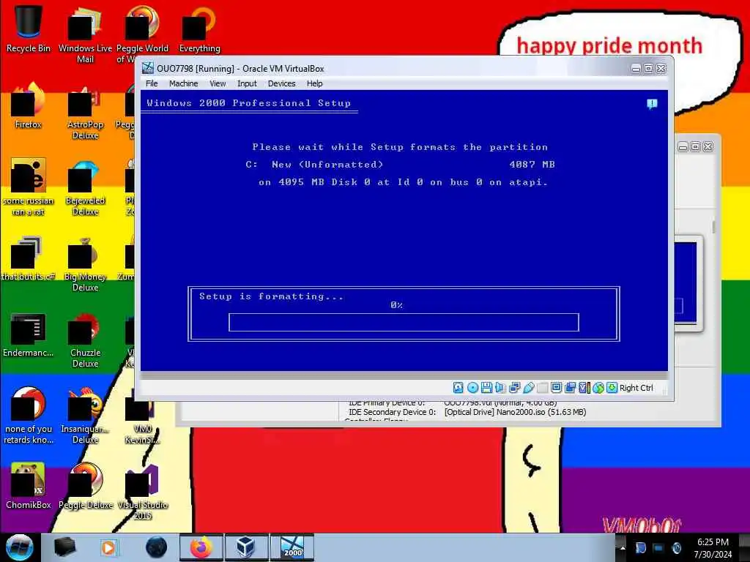Open the Windows Start menu orb
Viewport: 750px width, 562px height.
[19, 547]
